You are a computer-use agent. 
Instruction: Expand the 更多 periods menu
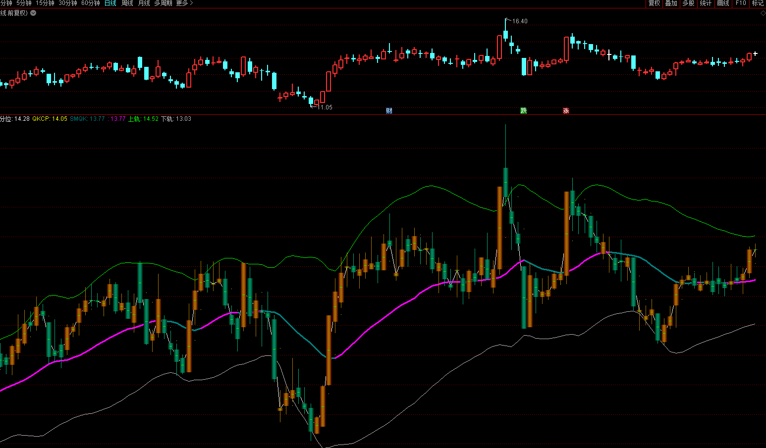(184, 3)
